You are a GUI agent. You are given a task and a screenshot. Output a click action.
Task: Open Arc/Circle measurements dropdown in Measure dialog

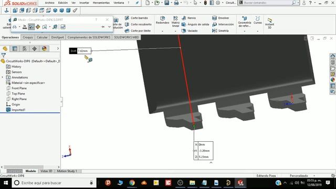point(19,27)
